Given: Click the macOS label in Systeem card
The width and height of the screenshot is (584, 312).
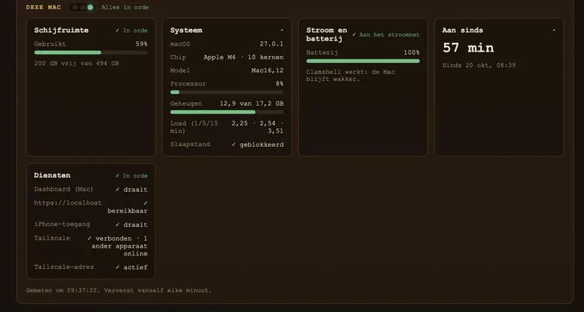Looking at the screenshot, I should (x=179, y=44).
